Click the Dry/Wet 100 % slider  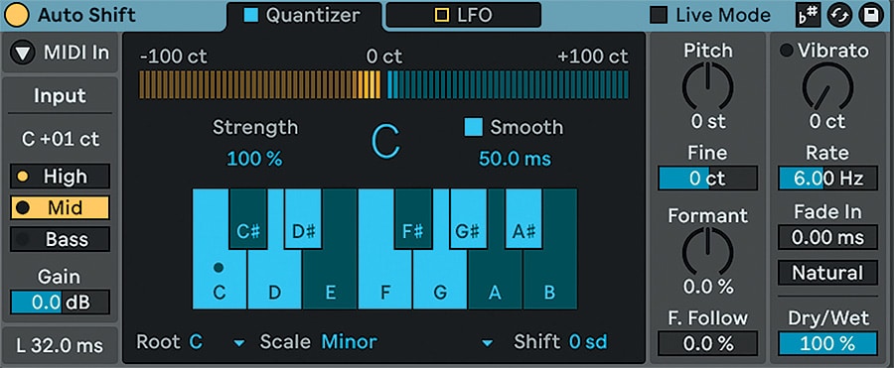[x=827, y=344]
